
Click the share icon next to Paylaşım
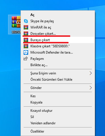[26, 58]
